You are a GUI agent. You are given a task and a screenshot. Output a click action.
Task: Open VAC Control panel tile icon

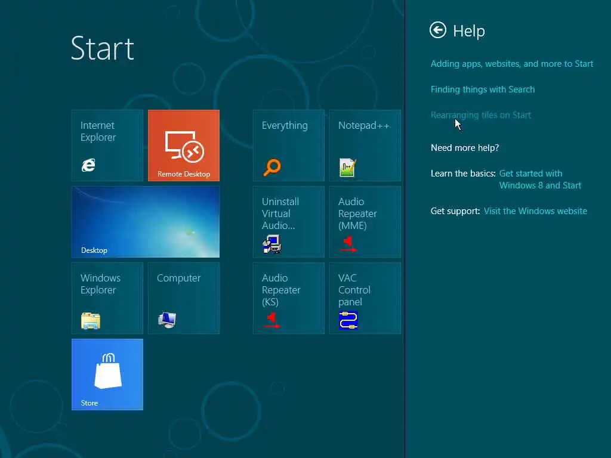pyautogui.click(x=348, y=320)
